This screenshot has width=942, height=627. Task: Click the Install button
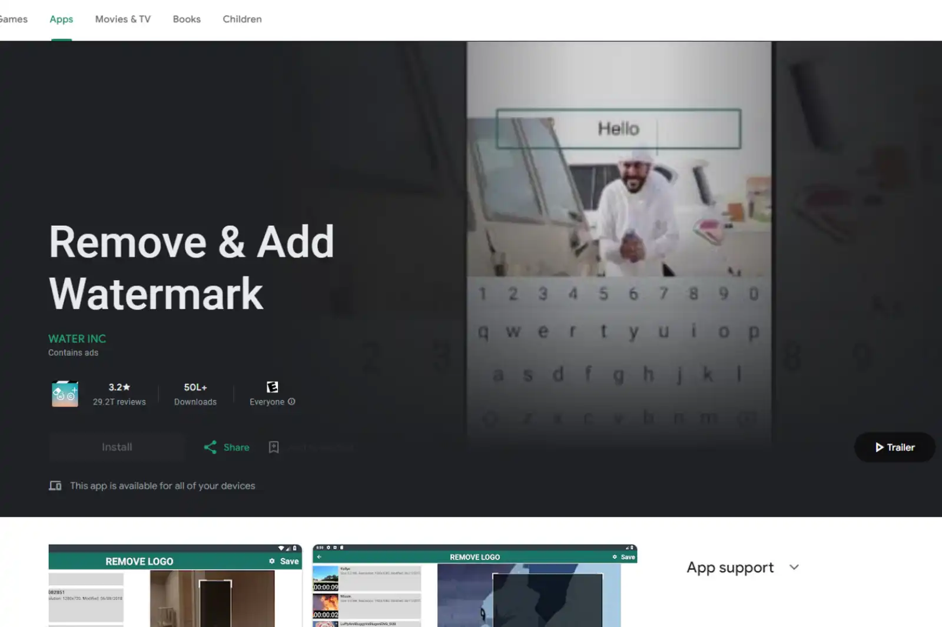point(117,447)
